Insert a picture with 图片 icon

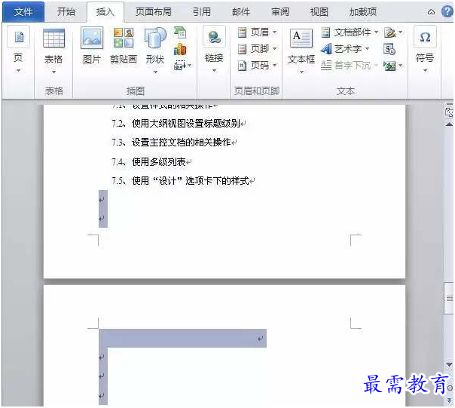pyautogui.click(x=92, y=38)
